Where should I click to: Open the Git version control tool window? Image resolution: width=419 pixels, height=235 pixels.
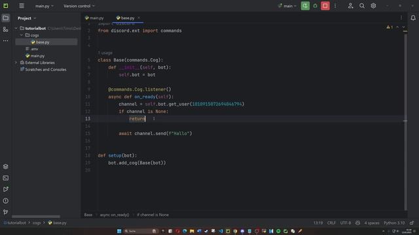tap(6, 212)
